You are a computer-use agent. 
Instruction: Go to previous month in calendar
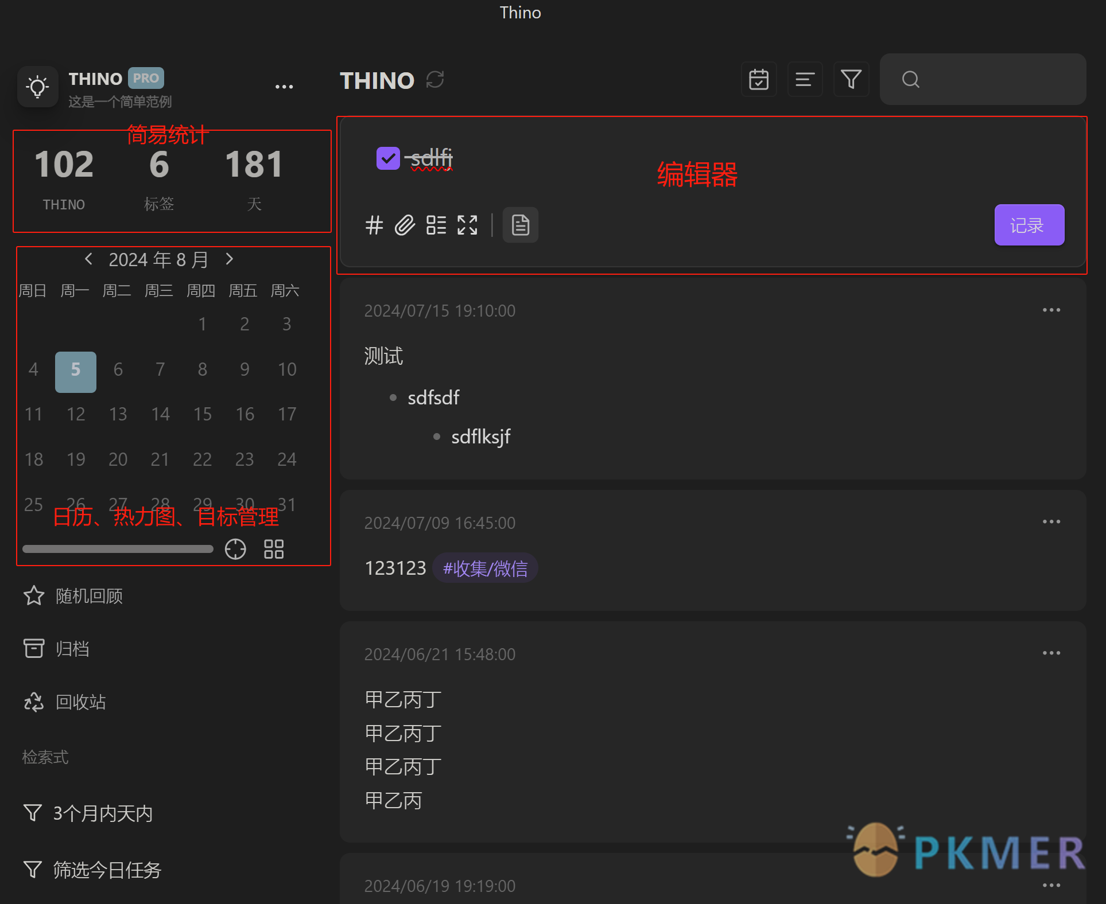[x=88, y=259]
